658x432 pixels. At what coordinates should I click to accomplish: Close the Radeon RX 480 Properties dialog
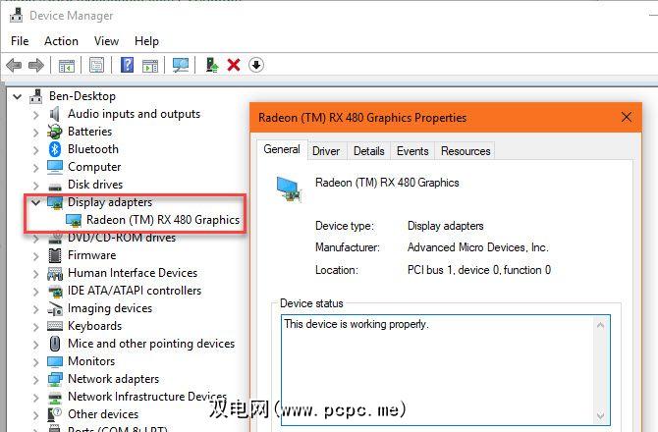pos(627,117)
